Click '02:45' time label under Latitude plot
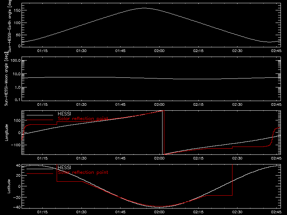 click(276, 212)
